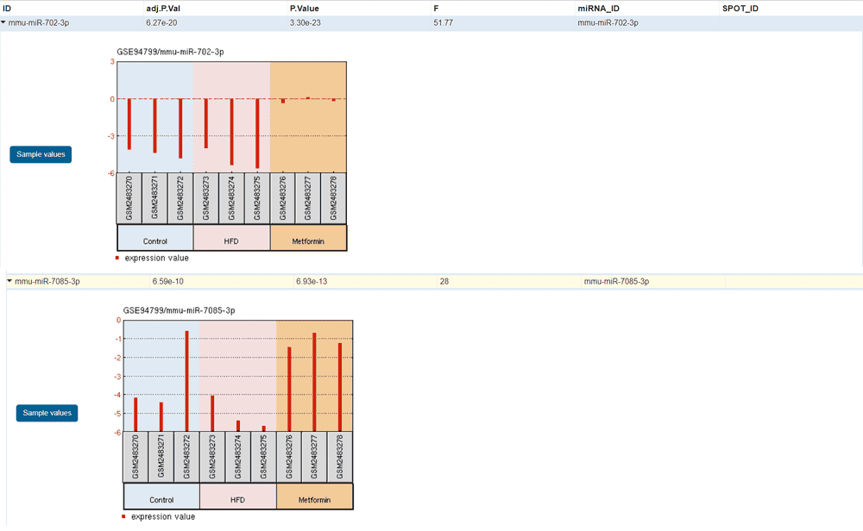Click GSM2483275 sample label in miR-7085-3p chart
Viewport: 863px width, 531px height.
coord(263,457)
